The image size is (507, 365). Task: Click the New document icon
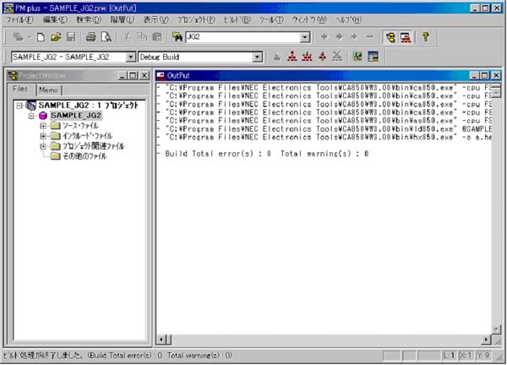tap(40, 37)
